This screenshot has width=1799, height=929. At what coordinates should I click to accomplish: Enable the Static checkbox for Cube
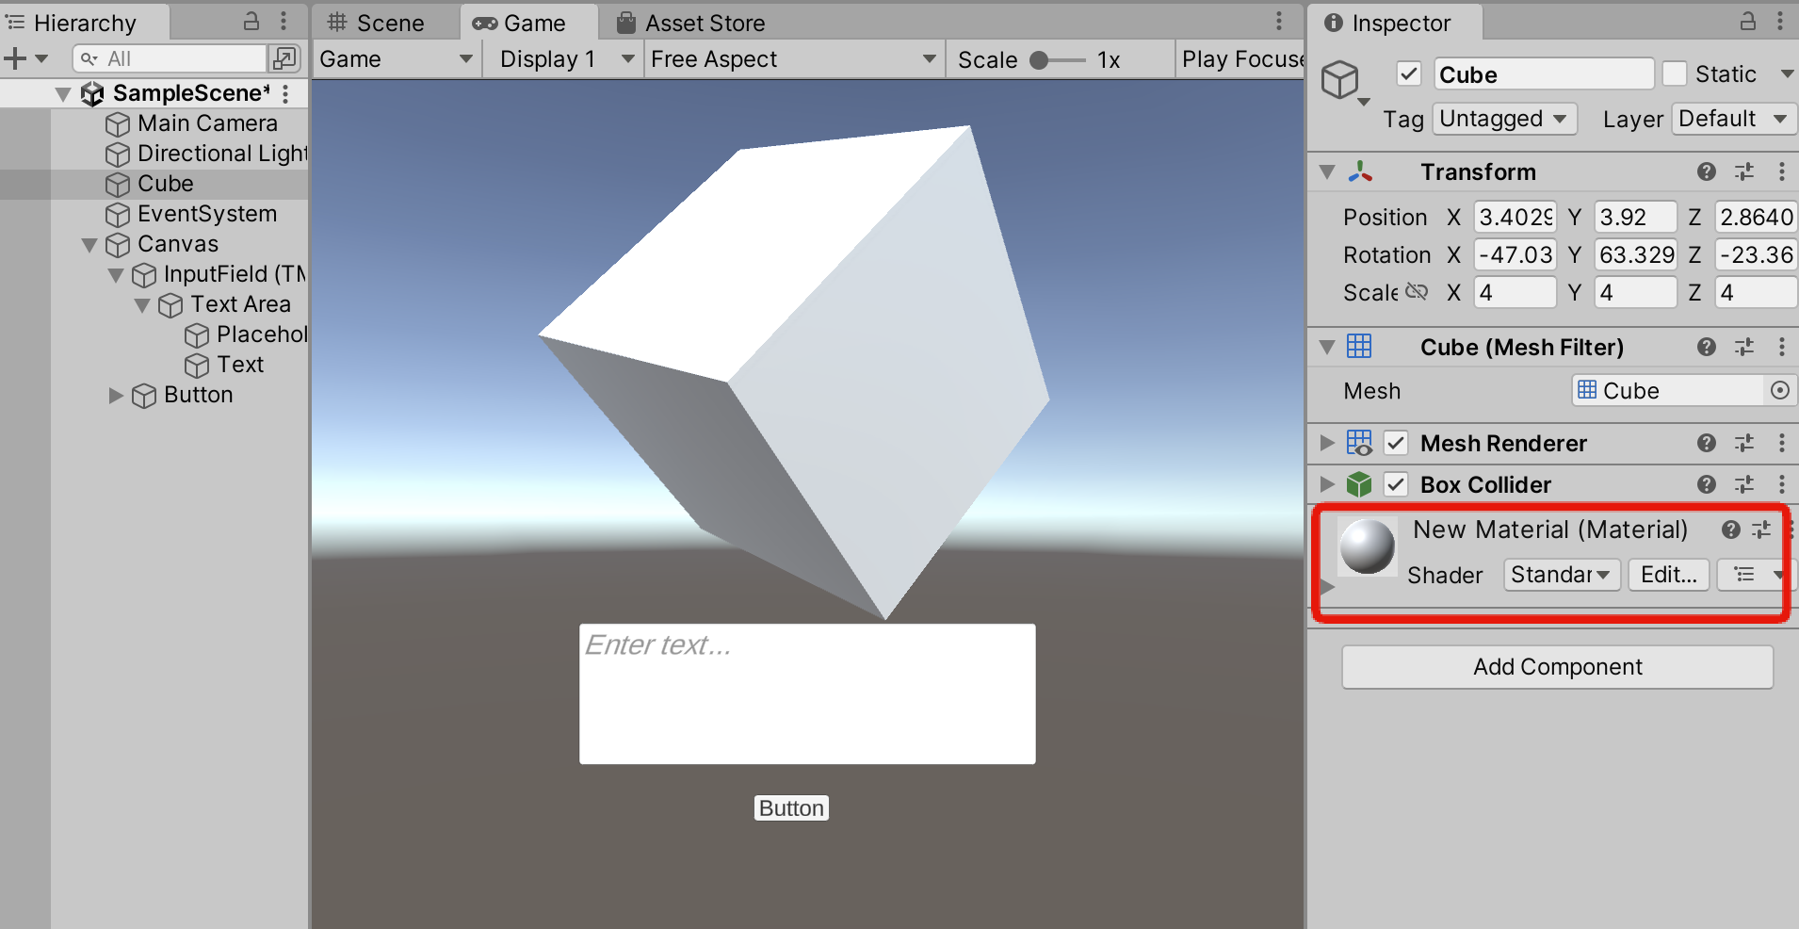click(x=1674, y=73)
